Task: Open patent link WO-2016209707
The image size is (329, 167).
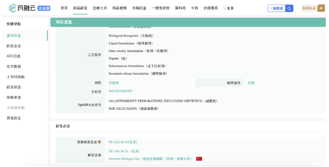Action: coord(120,91)
